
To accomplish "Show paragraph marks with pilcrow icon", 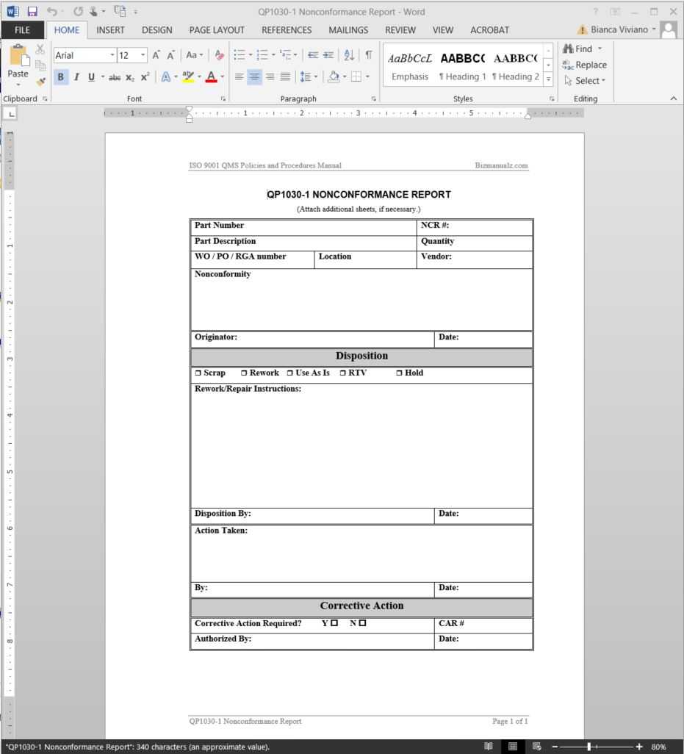I will [x=368, y=55].
